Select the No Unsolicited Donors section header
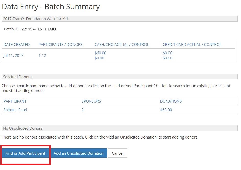The width and height of the screenshot is (241, 170). coord(119,128)
